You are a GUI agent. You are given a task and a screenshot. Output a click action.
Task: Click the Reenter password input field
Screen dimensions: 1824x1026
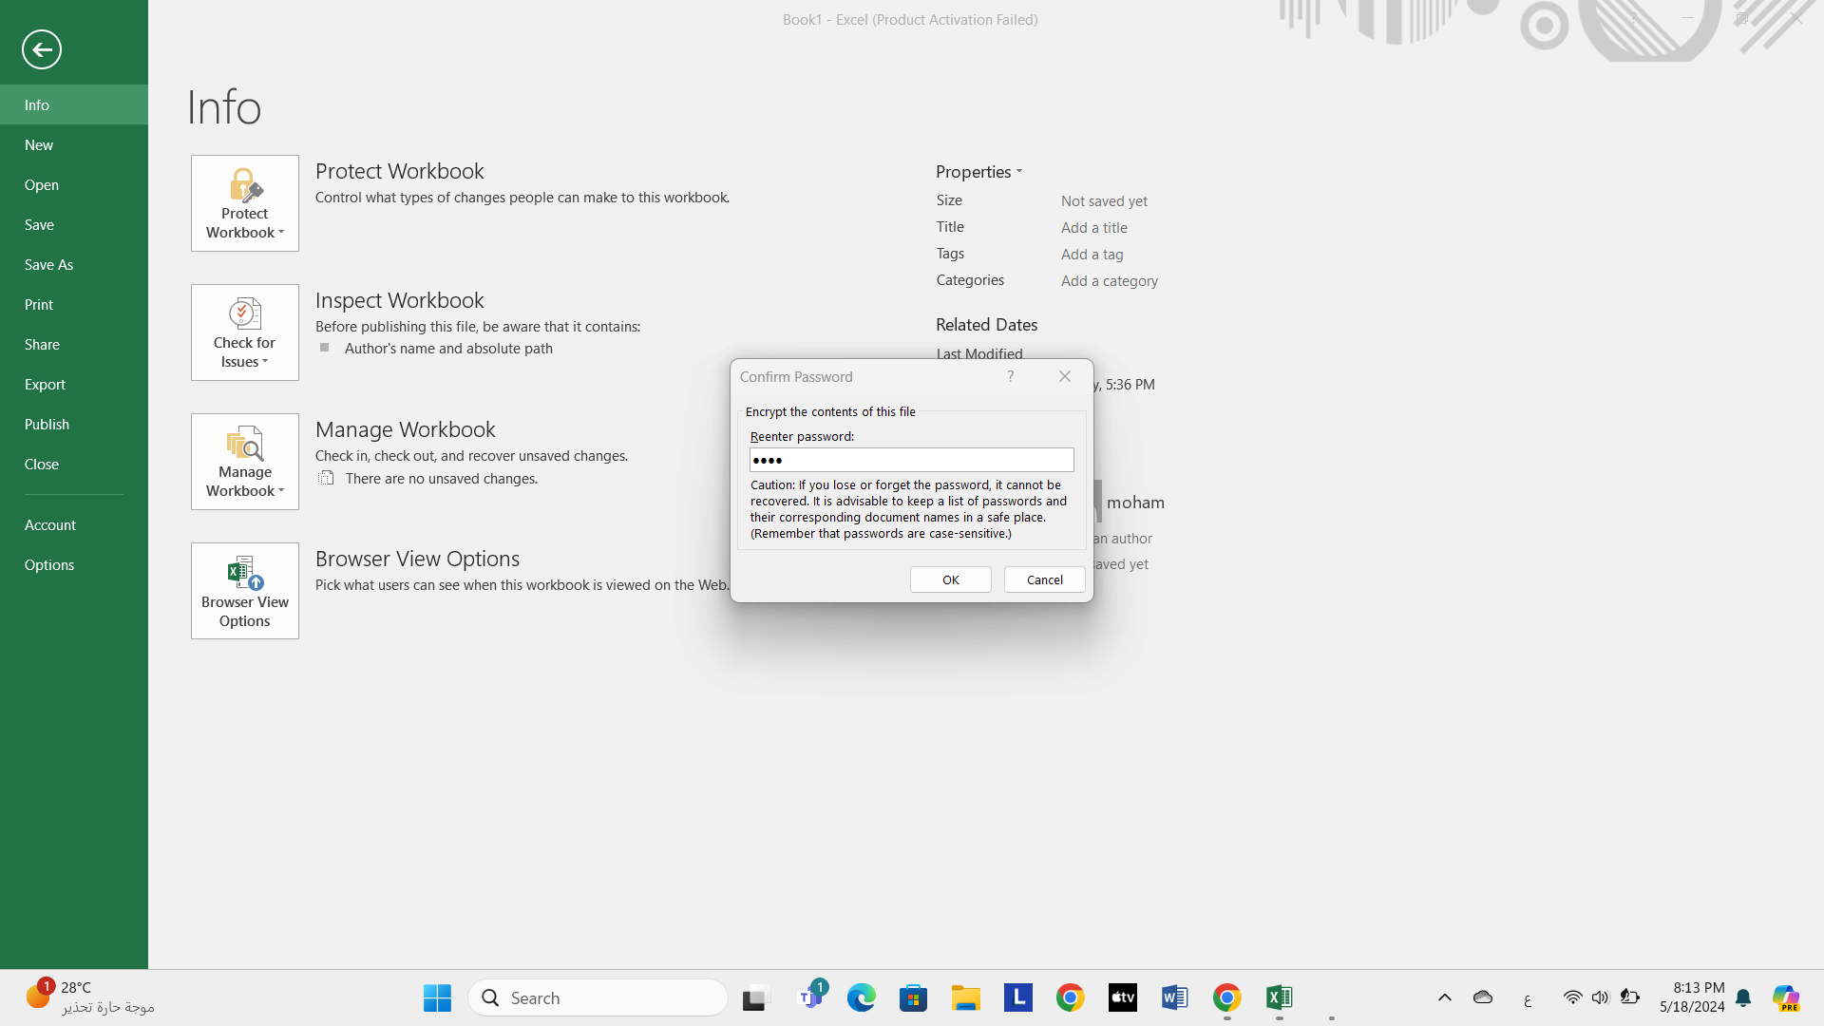[x=912, y=460]
